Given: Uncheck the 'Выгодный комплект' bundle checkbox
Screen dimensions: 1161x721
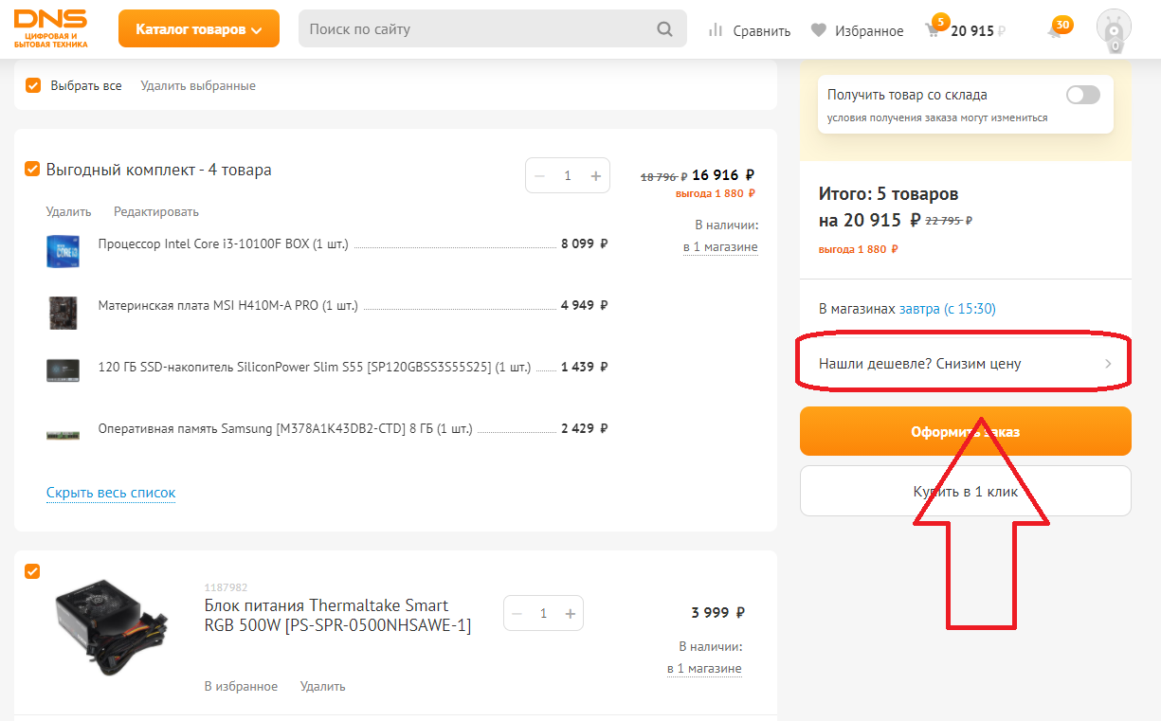Looking at the screenshot, I should click(x=33, y=170).
